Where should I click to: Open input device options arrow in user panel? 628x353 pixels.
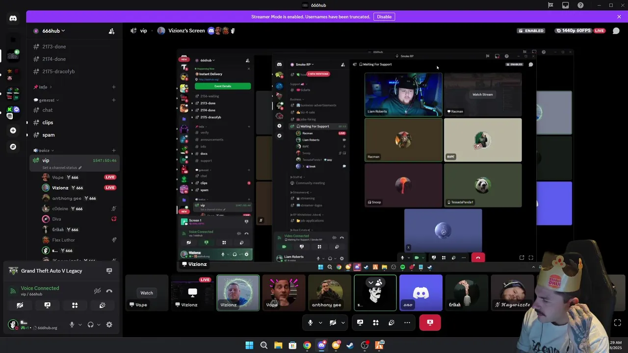[x=79, y=325]
